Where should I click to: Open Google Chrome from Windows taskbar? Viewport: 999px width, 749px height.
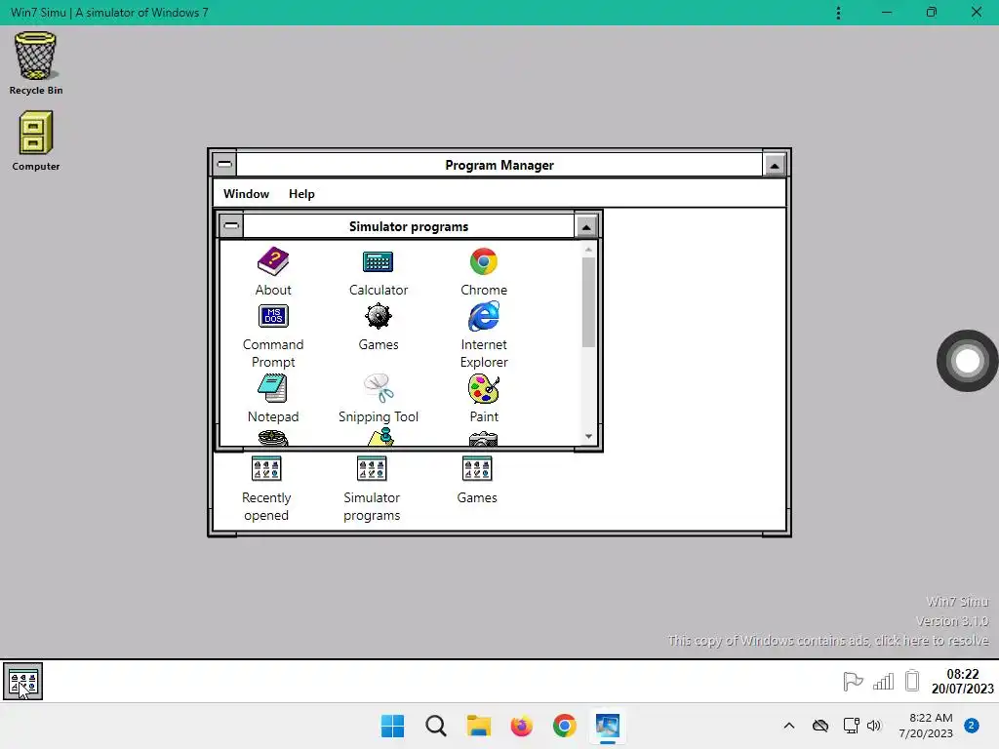[565, 726]
